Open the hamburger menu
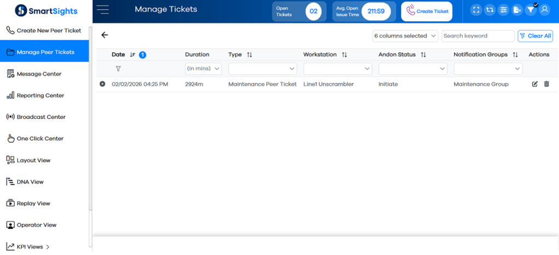Viewport: 559px width, 255px height. 103,10
